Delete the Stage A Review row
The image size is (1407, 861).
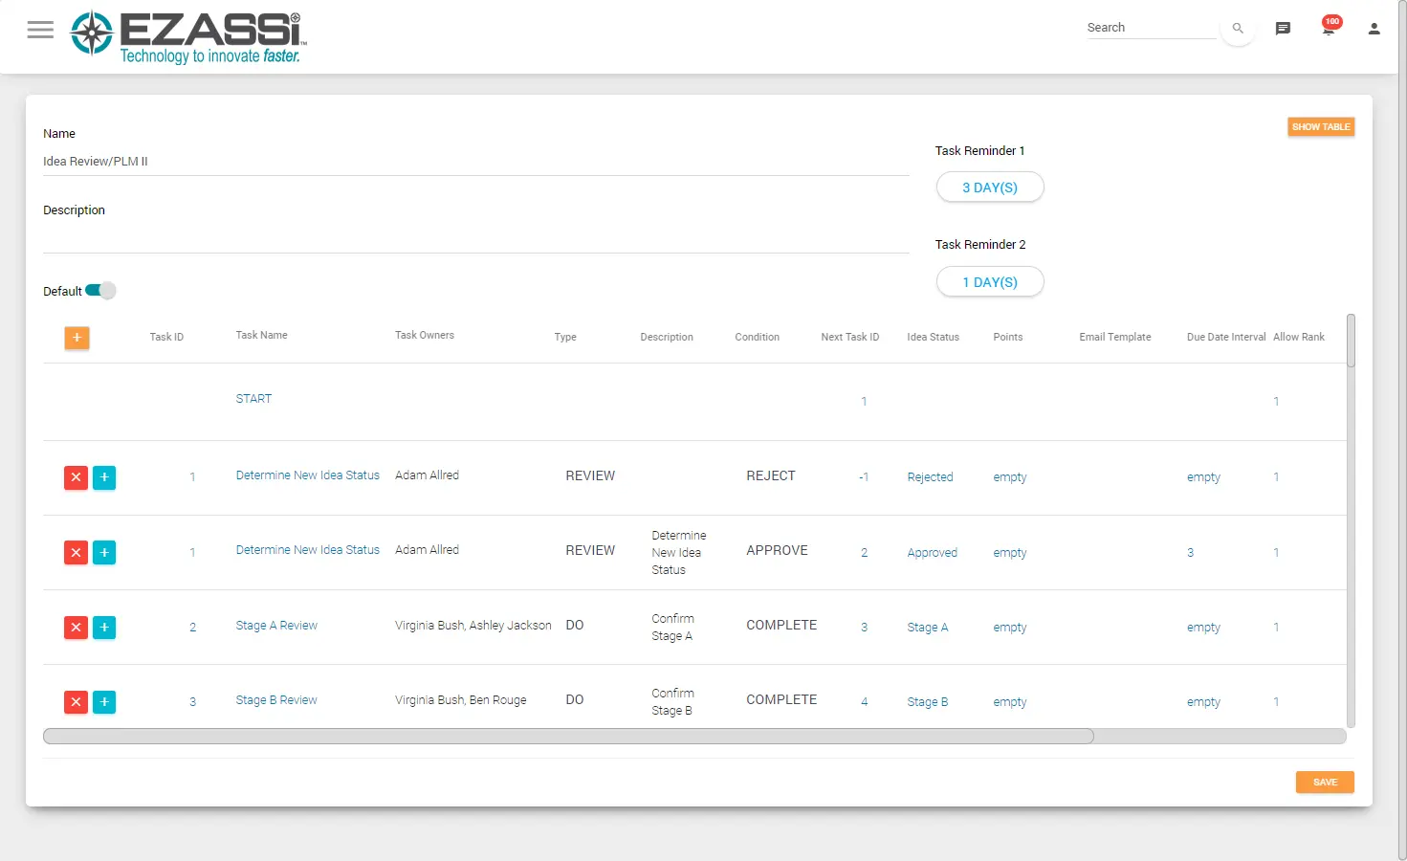click(76, 627)
